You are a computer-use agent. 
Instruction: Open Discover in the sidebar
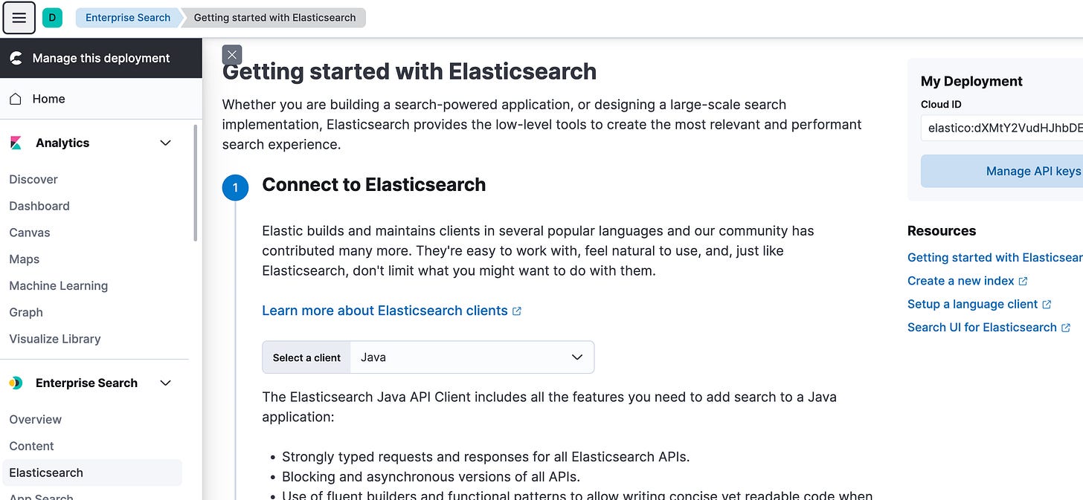(33, 179)
